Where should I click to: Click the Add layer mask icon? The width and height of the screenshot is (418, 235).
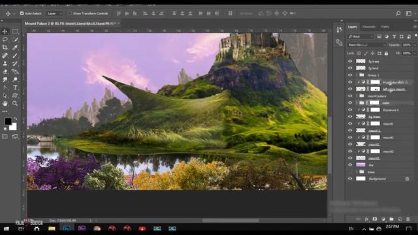tap(375, 219)
